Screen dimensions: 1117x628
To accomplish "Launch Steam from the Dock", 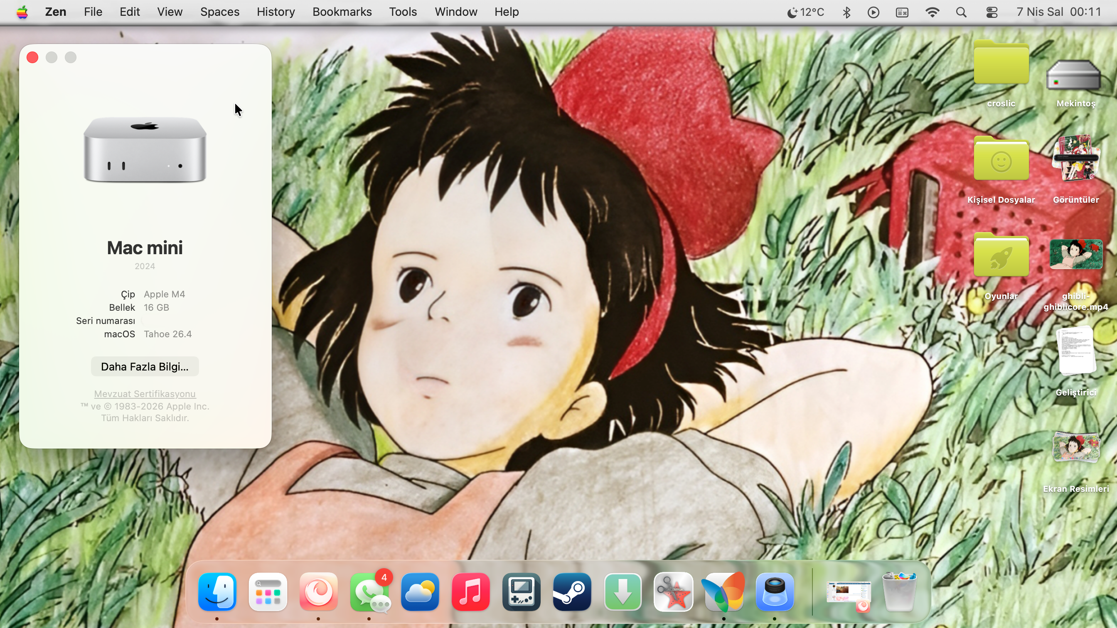I will point(572,591).
